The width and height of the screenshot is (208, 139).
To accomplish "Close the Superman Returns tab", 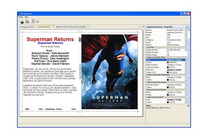I will 53,27.
